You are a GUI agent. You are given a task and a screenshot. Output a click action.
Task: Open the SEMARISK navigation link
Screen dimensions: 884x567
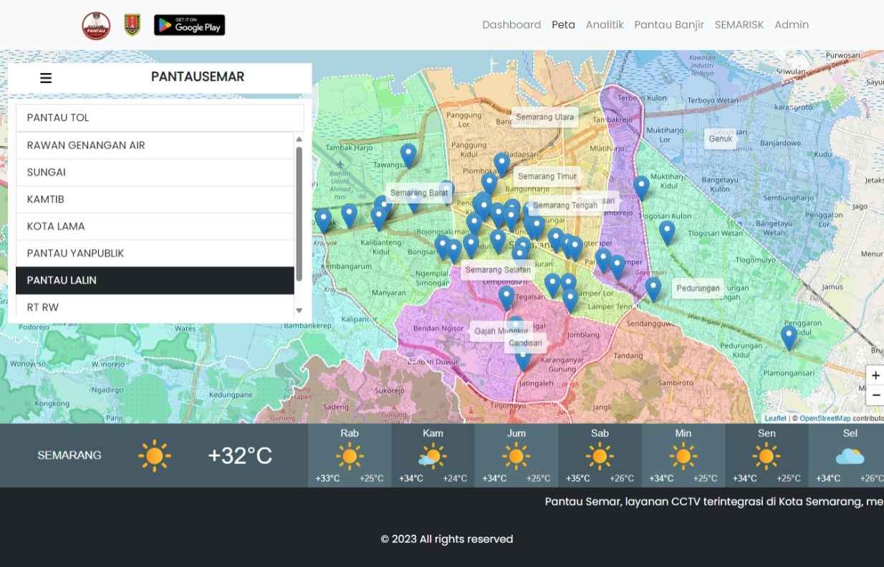[x=739, y=25]
